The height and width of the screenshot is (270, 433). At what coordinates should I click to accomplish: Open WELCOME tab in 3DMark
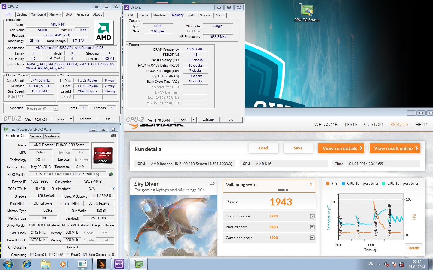[x=326, y=124]
